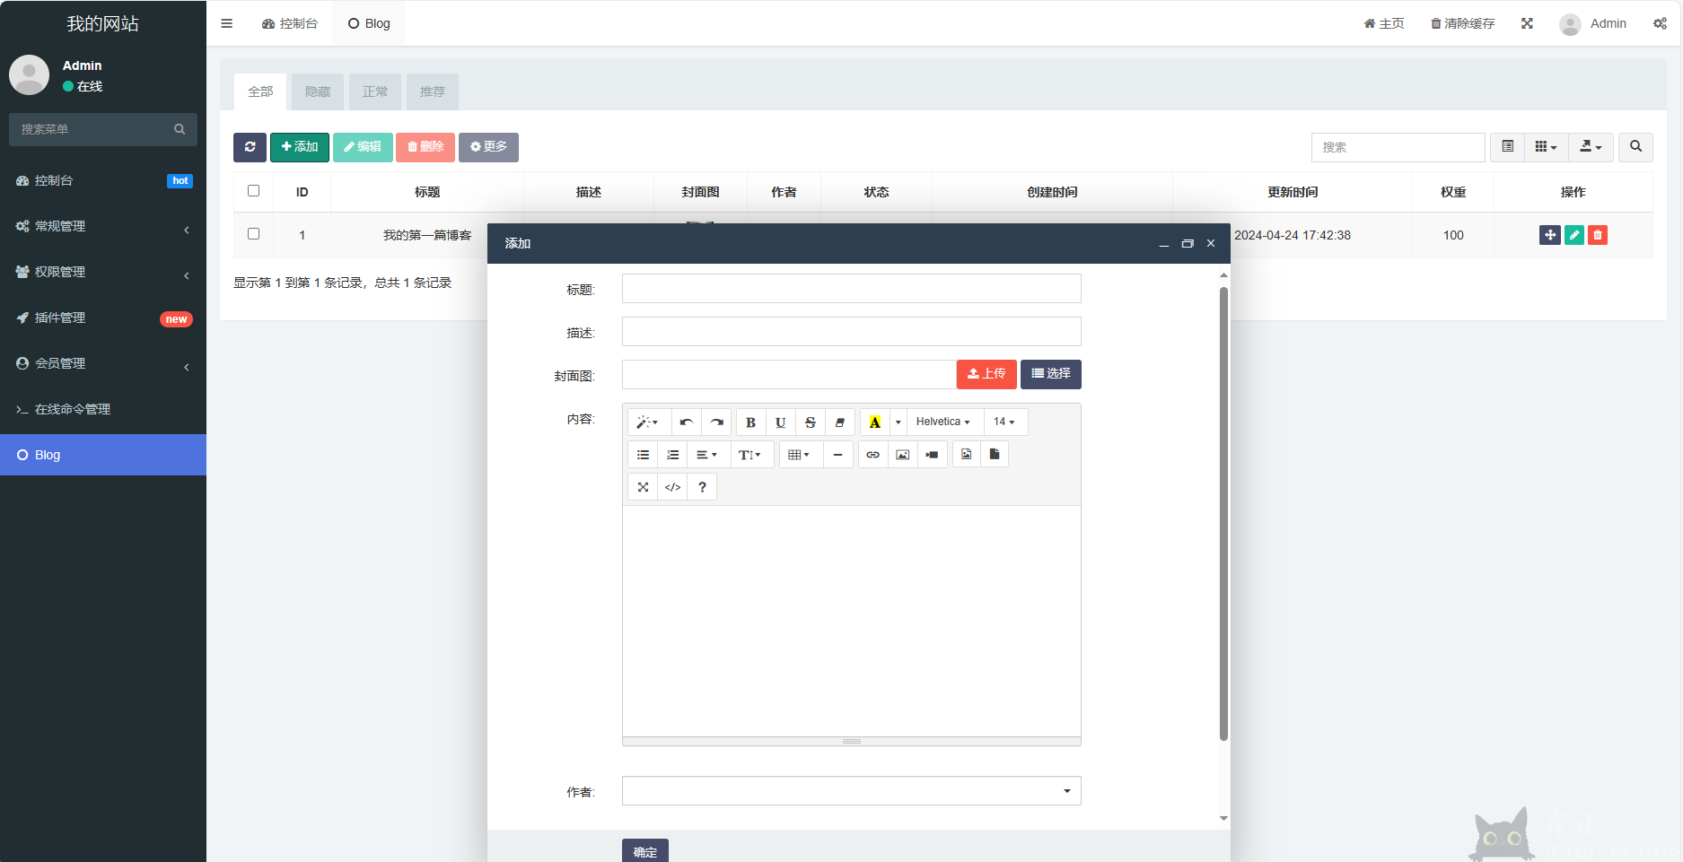This screenshot has height=862, width=1683.
Task: Click the Strikethrough formatting icon
Action: click(x=810, y=422)
